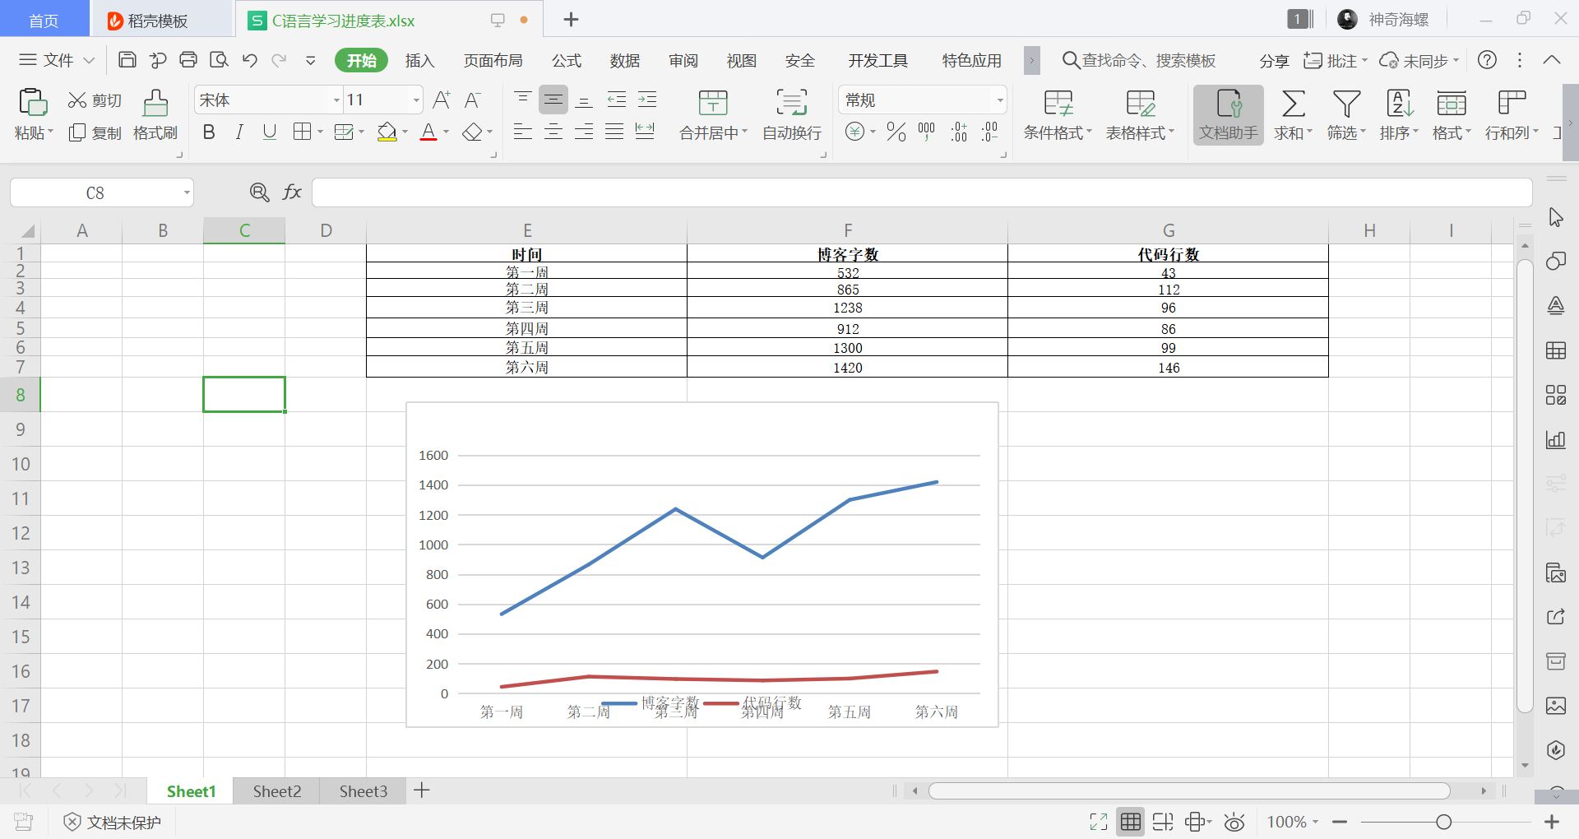Increase decimal places
This screenshot has height=839, width=1579.
click(959, 132)
